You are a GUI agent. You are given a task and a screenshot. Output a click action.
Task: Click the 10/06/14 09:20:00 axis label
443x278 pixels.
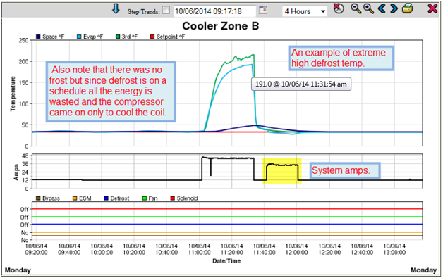click(x=36, y=249)
